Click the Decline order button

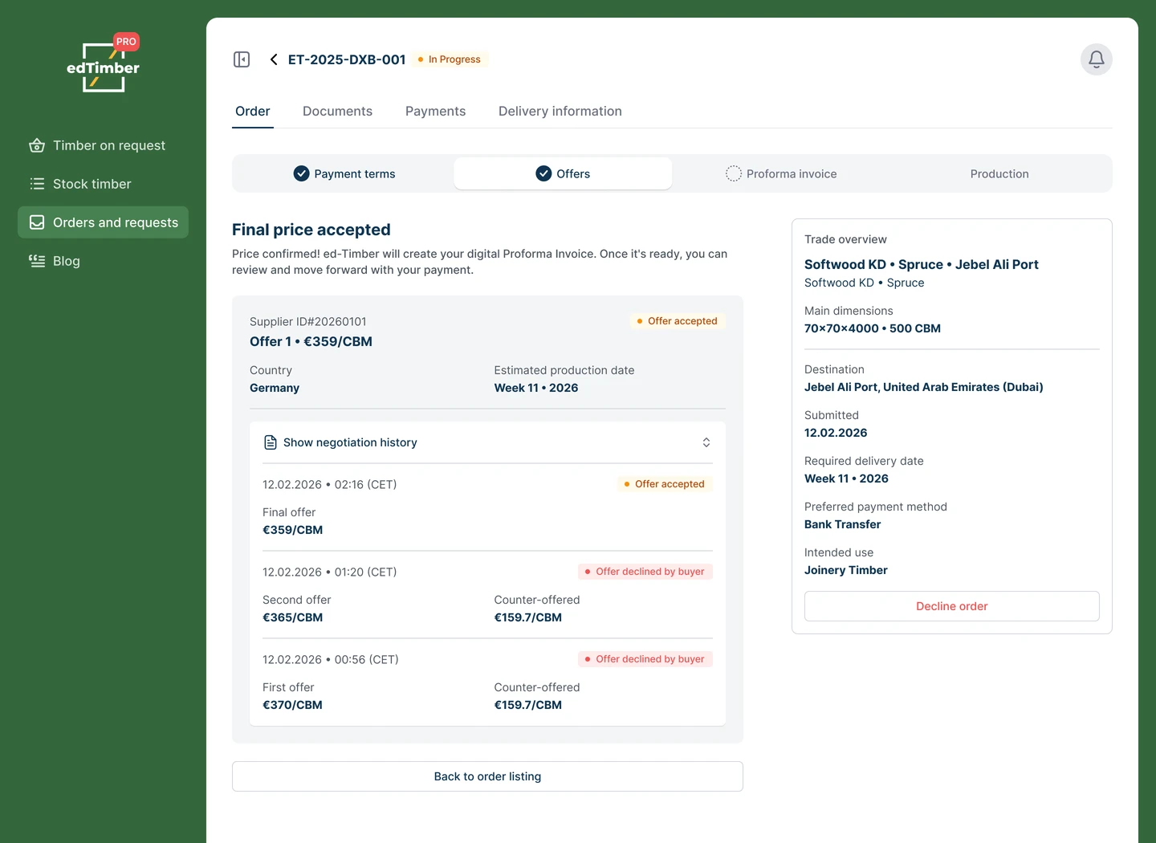[x=952, y=606]
